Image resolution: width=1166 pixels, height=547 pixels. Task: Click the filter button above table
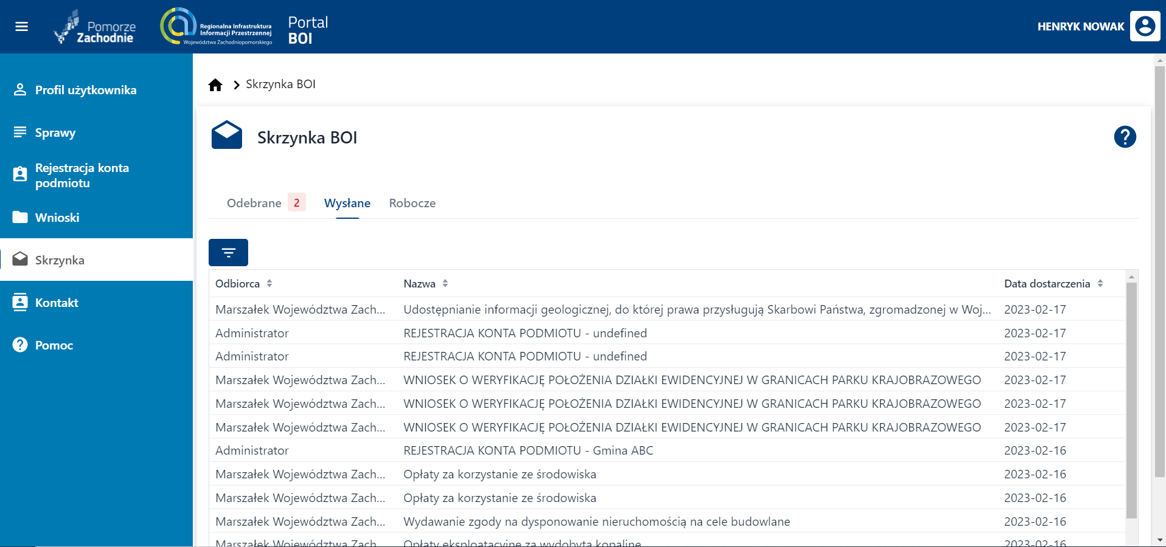click(x=228, y=253)
